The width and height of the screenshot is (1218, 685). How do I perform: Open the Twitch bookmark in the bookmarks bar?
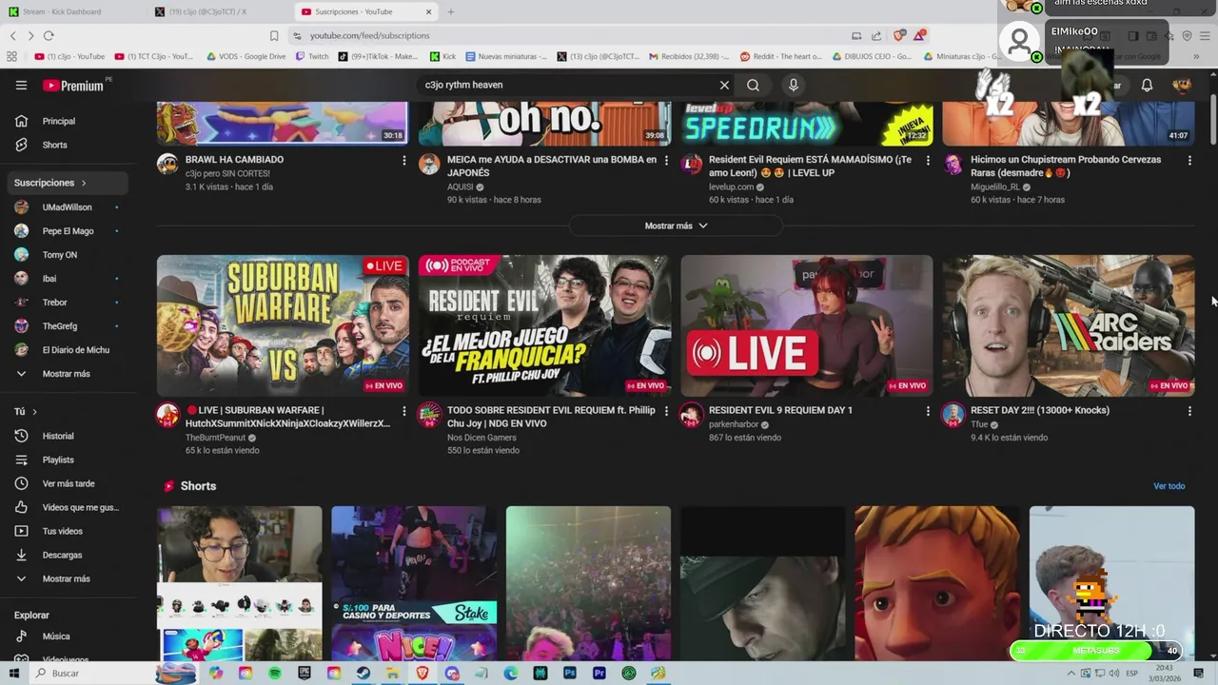pyautogui.click(x=312, y=56)
